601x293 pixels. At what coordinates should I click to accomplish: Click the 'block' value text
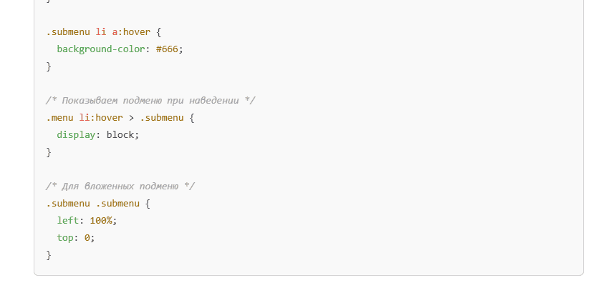point(120,135)
